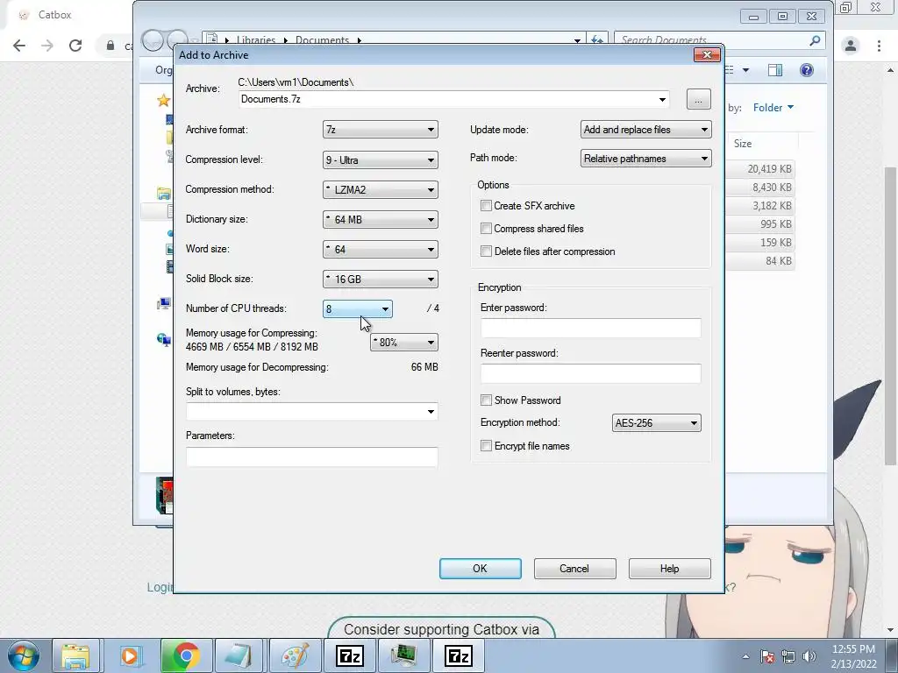Viewport: 898px width, 673px height.
Task: Click Reenter password field
Action: [590, 373]
